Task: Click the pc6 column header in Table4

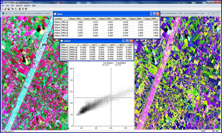Action: 128,45
